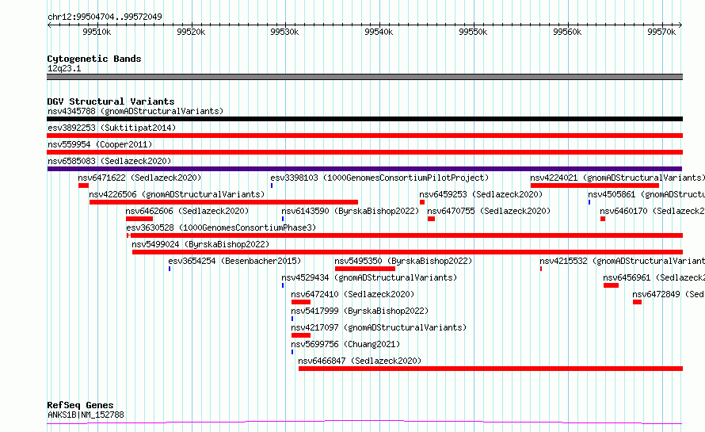Click the 99540k ruler position label
This screenshot has width=705, height=432.
coord(379,32)
